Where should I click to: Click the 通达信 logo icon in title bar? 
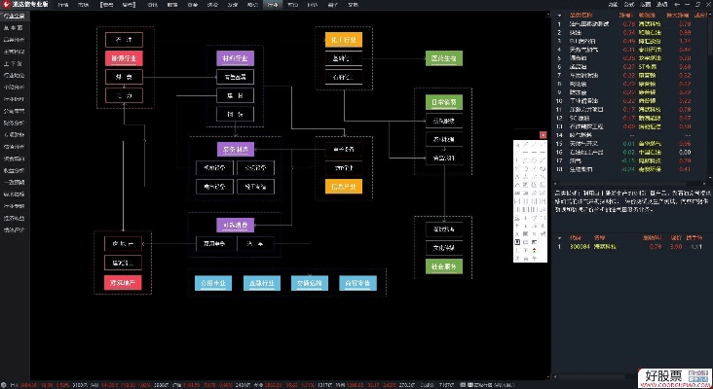point(6,5)
